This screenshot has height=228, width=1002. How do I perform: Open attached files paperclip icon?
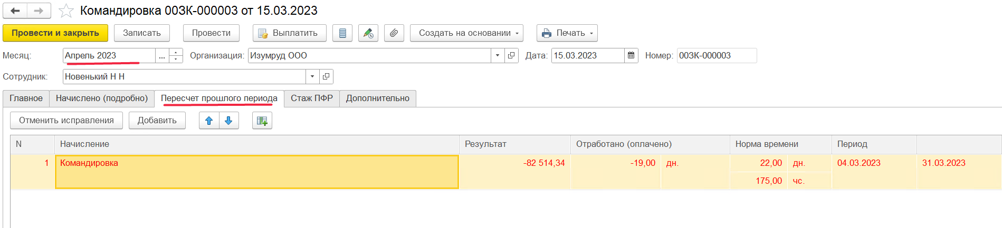pyautogui.click(x=394, y=33)
